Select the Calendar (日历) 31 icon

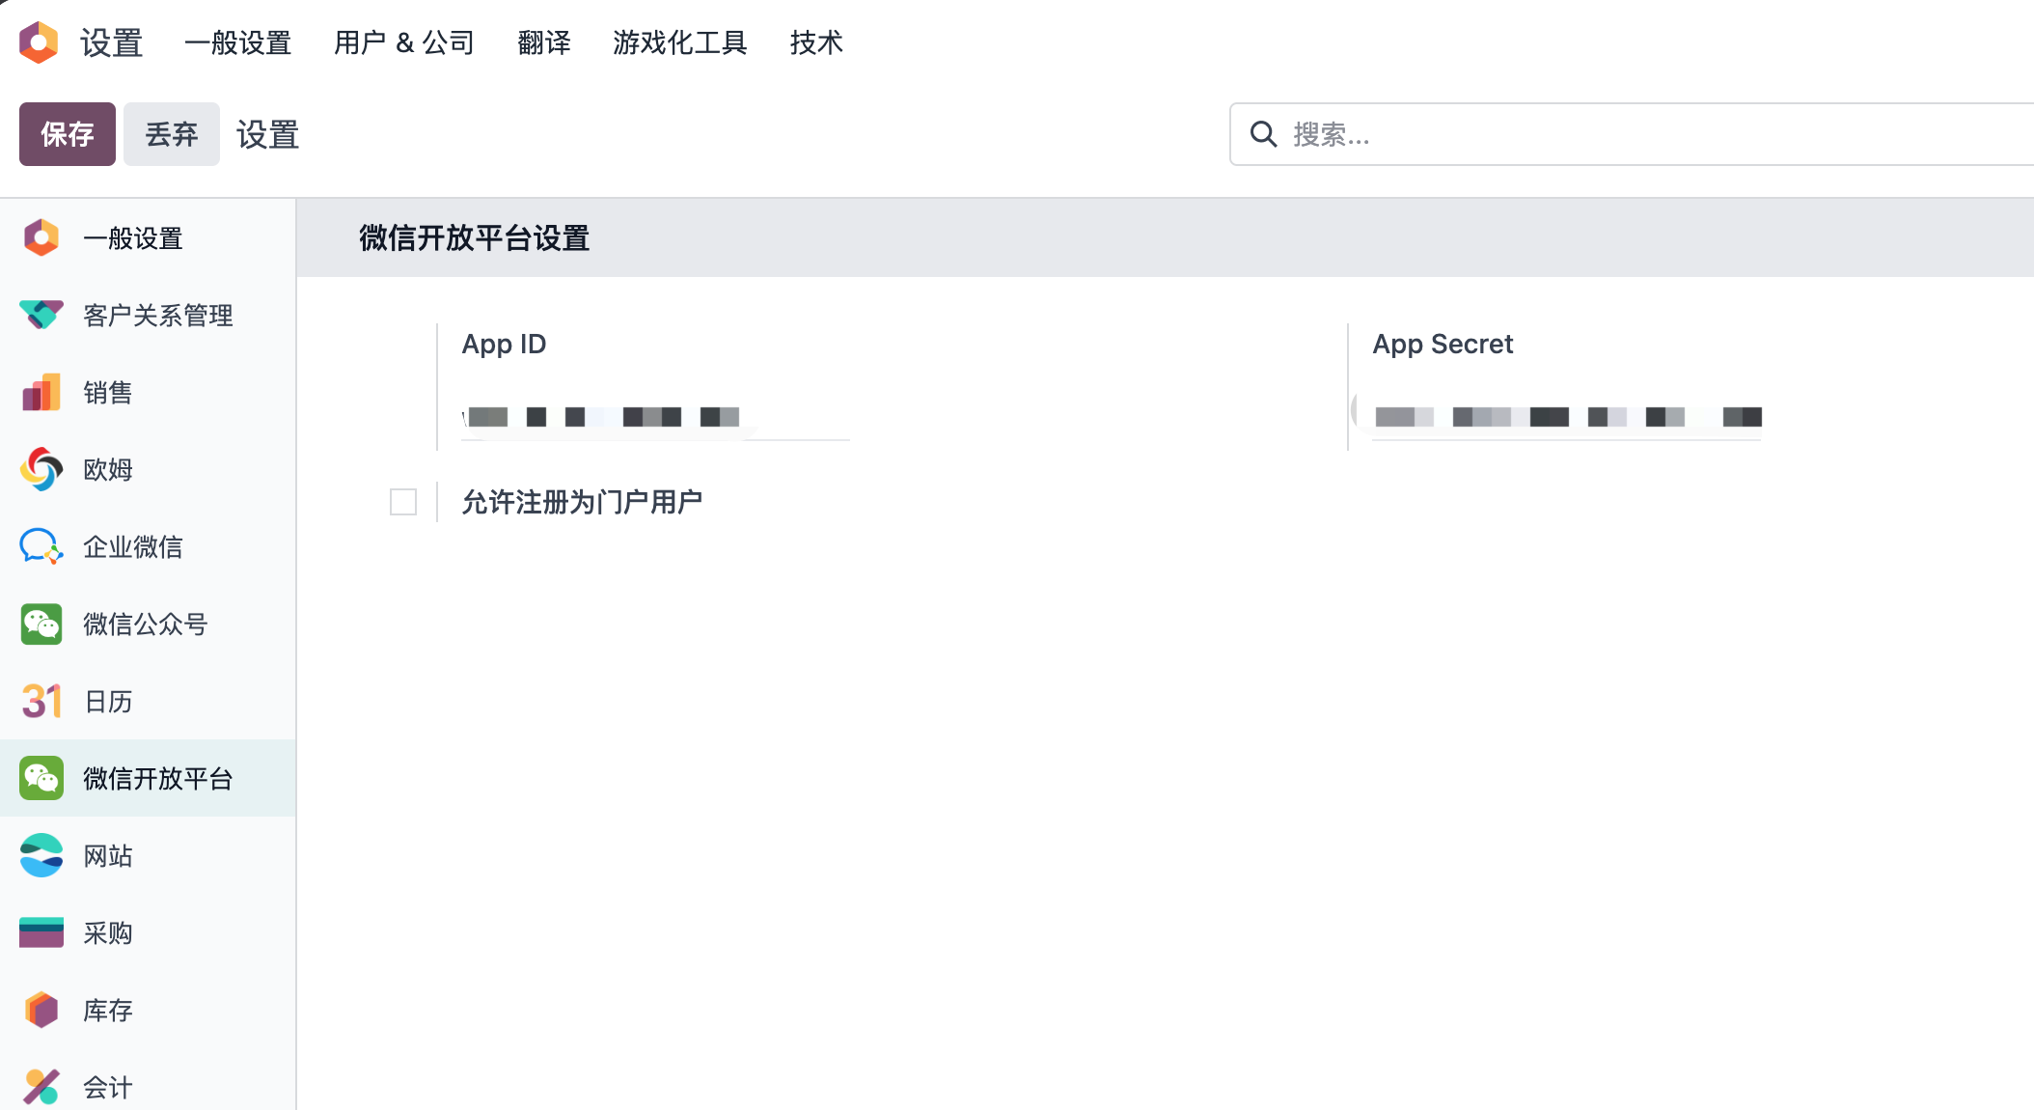(41, 702)
